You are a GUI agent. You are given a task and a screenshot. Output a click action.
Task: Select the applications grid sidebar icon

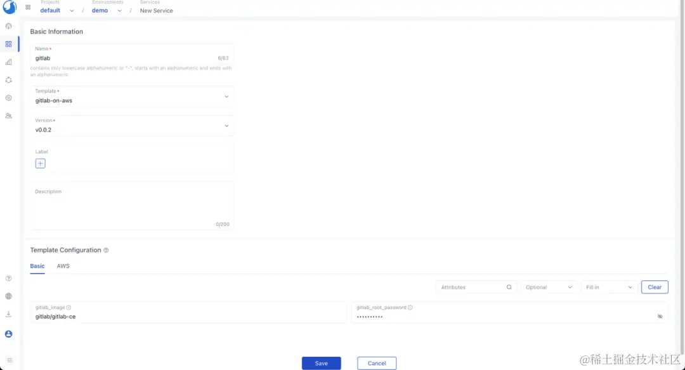(8, 44)
